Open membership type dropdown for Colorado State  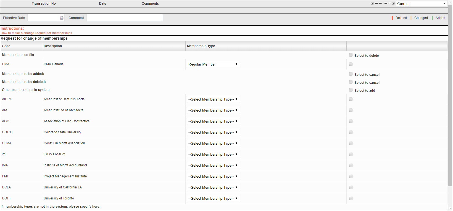213,132
